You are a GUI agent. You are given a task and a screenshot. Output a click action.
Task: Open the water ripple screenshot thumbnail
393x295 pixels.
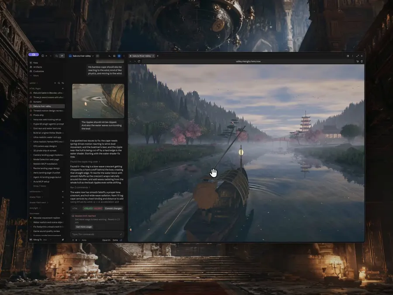point(98,101)
